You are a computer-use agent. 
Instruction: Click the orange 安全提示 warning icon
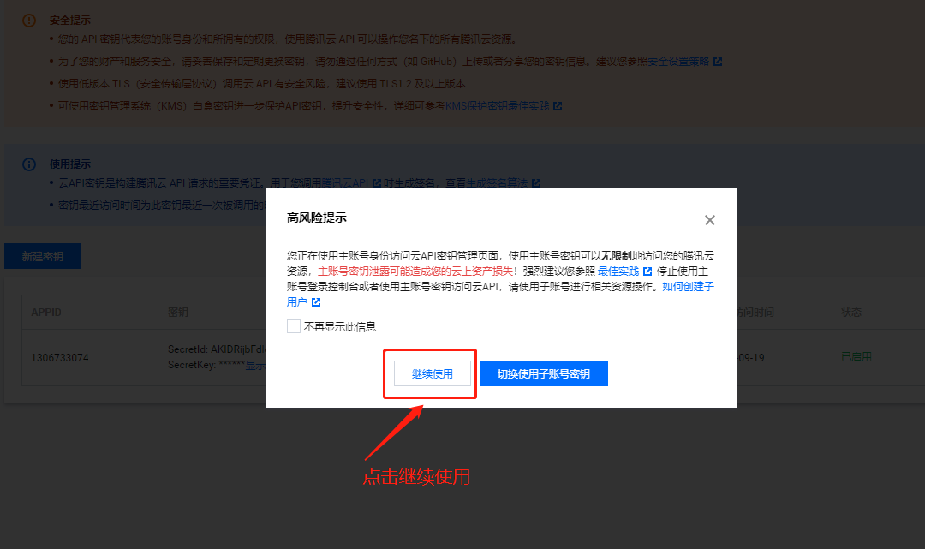29,20
